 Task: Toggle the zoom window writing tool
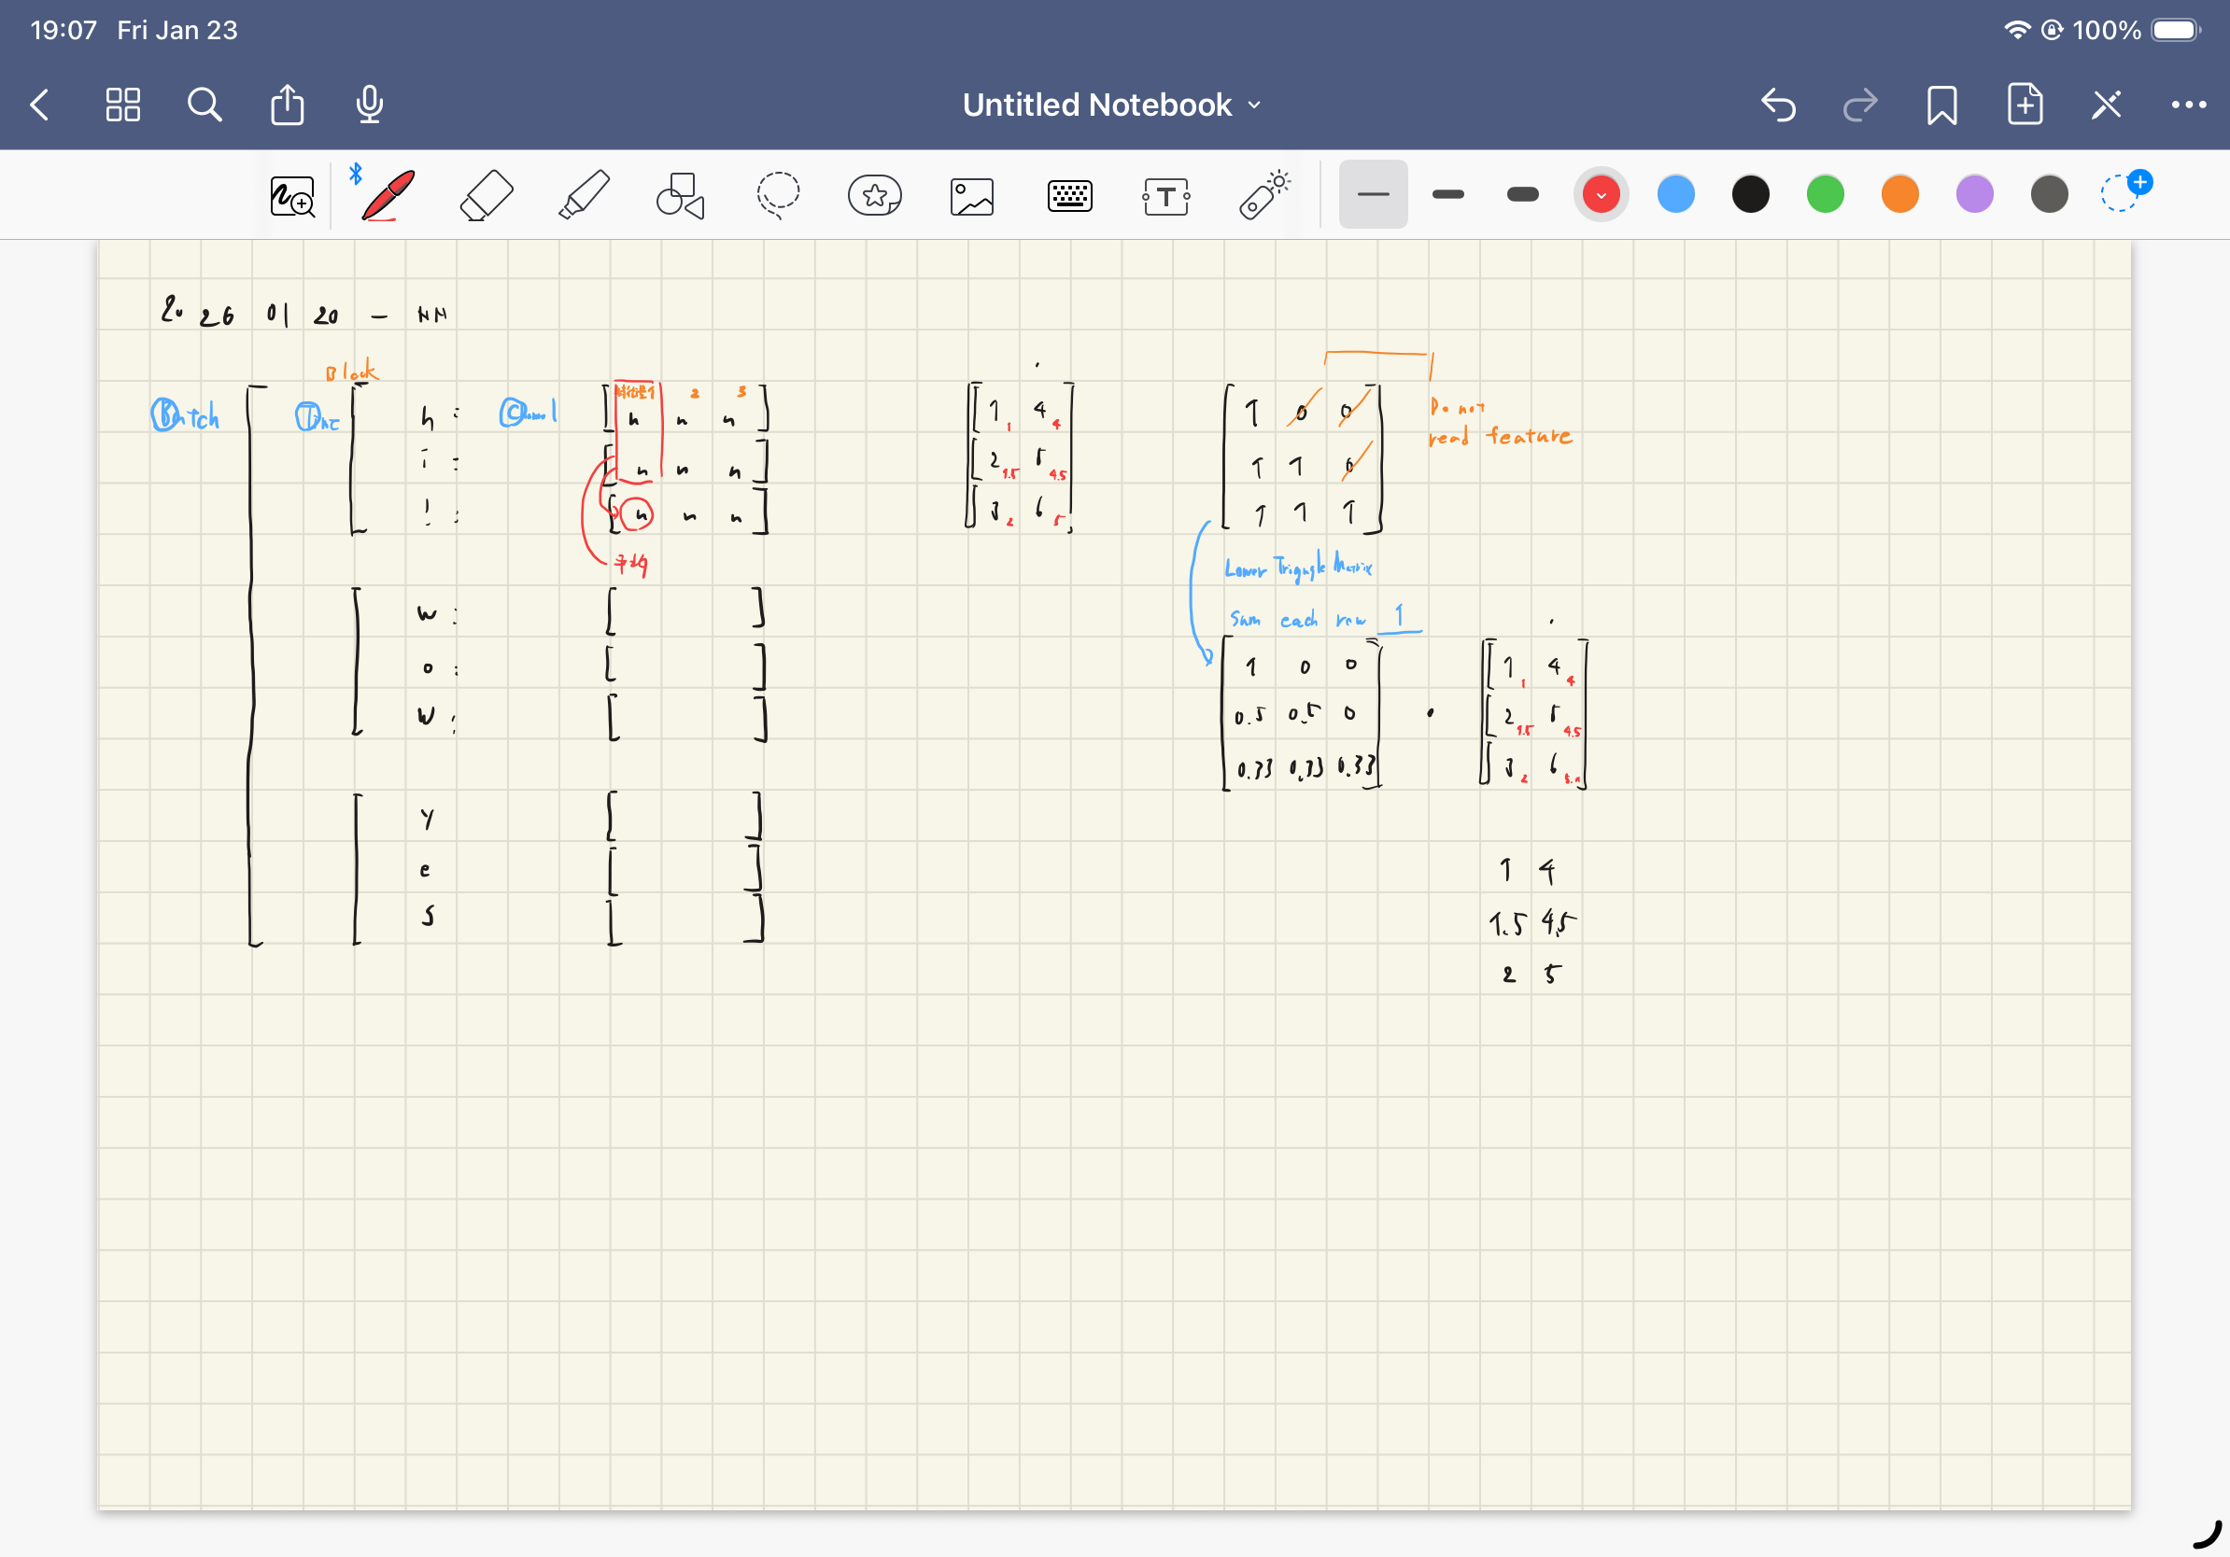point(292,196)
